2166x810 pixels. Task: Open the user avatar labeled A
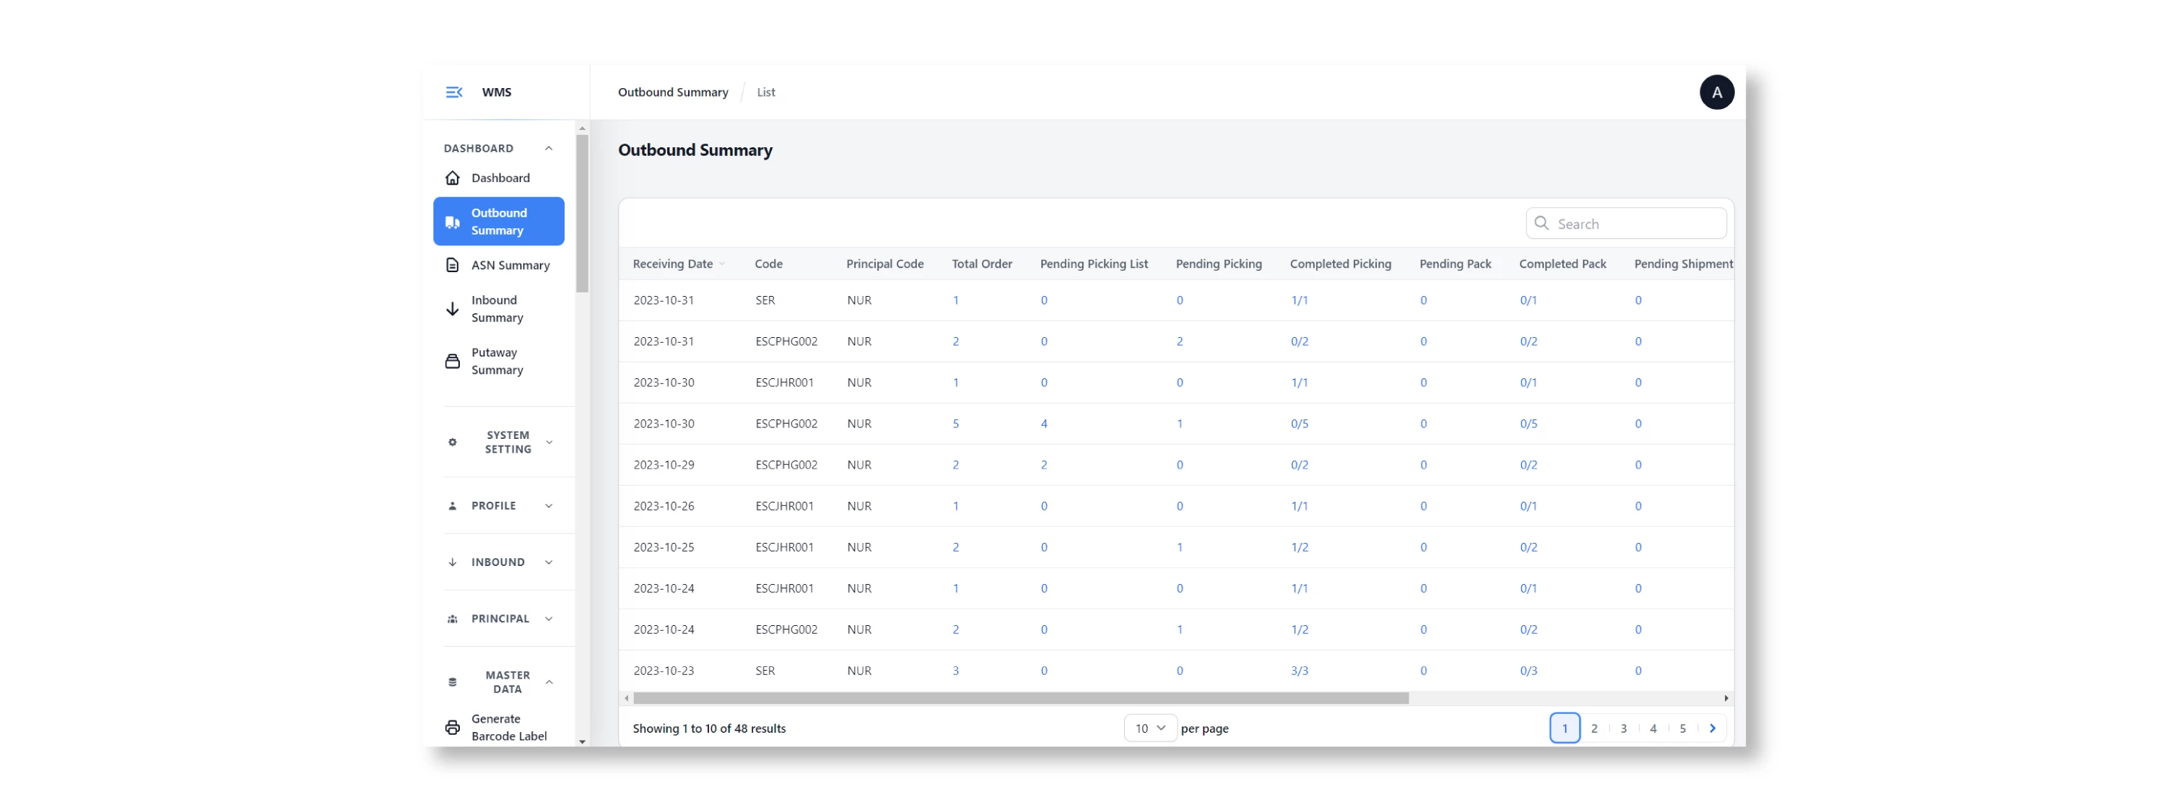click(x=1716, y=92)
